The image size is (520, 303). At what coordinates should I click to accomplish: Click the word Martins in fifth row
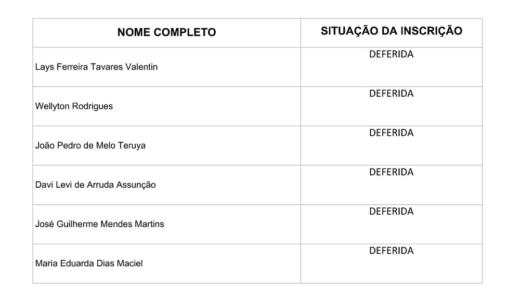coord(149,224)
